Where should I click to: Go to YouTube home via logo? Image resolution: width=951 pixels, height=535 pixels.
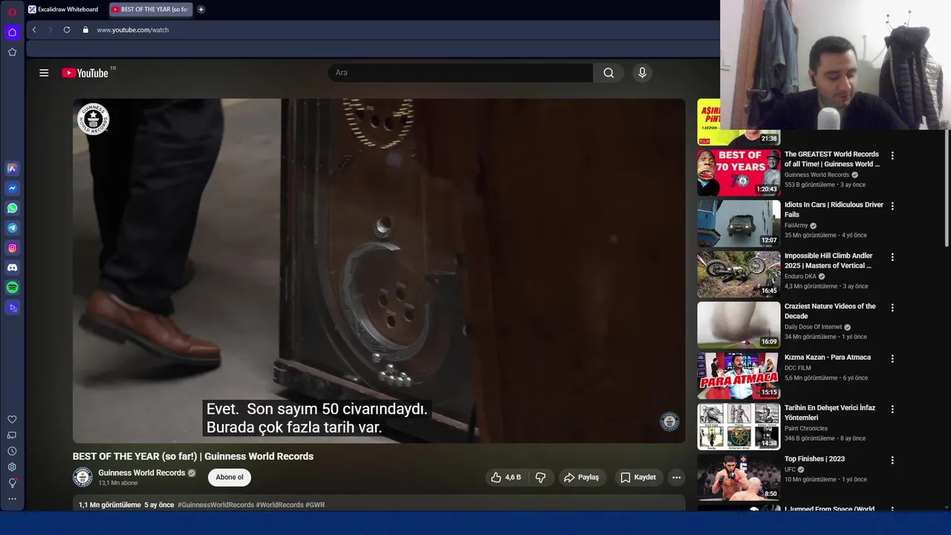[x=85, y=73]
